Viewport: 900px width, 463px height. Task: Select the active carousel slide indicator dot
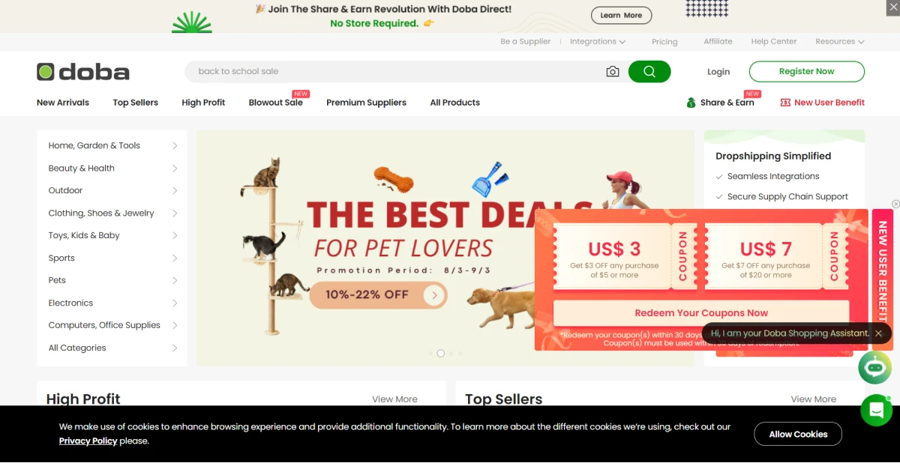click(441, 354)
